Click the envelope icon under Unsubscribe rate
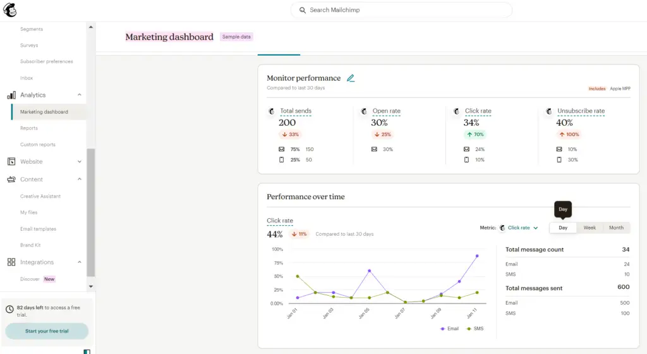The height and width of the screenshot is (354, 647). [559, 149]
